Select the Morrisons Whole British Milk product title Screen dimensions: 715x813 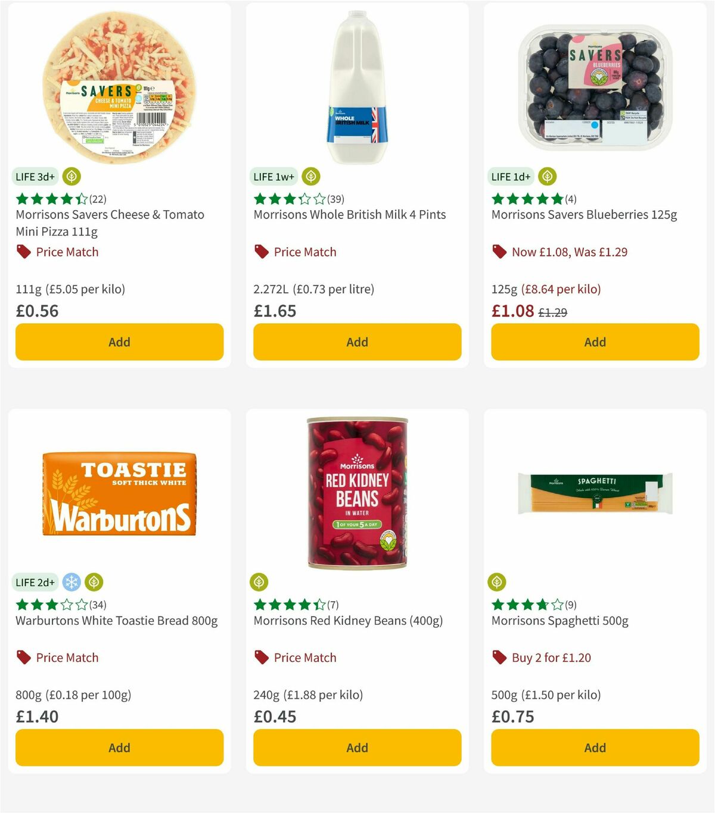pos(350,214)
